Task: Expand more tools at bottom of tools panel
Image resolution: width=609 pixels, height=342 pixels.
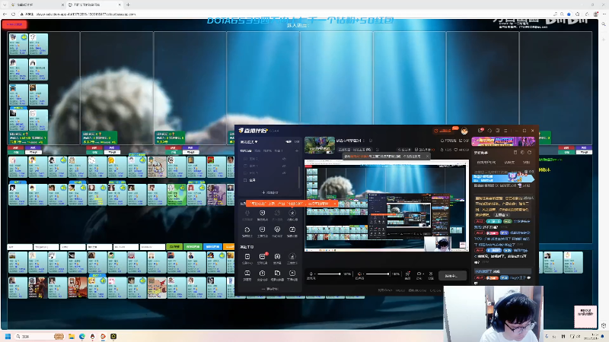Action: (270, 289)
